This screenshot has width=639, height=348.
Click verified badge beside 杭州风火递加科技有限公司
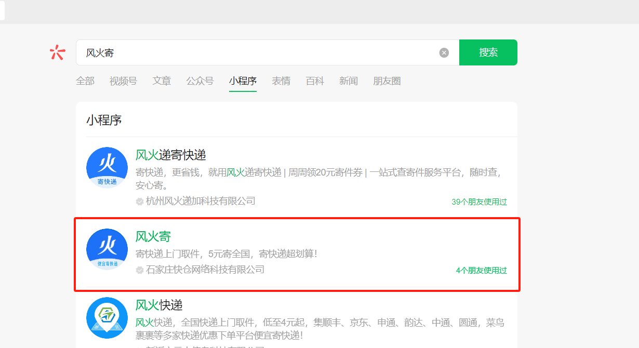click(x=140, y=202)
